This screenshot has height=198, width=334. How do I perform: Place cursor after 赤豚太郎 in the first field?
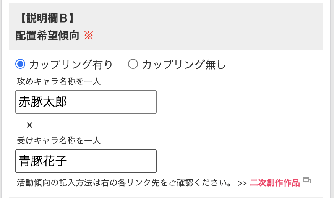click(68, 102)
